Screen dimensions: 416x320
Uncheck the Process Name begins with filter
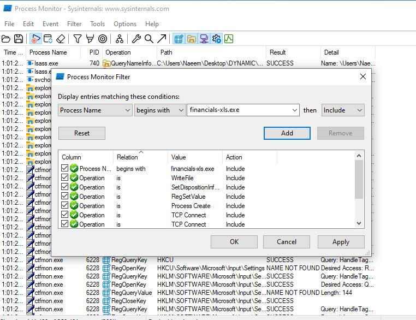click(64, 168)
